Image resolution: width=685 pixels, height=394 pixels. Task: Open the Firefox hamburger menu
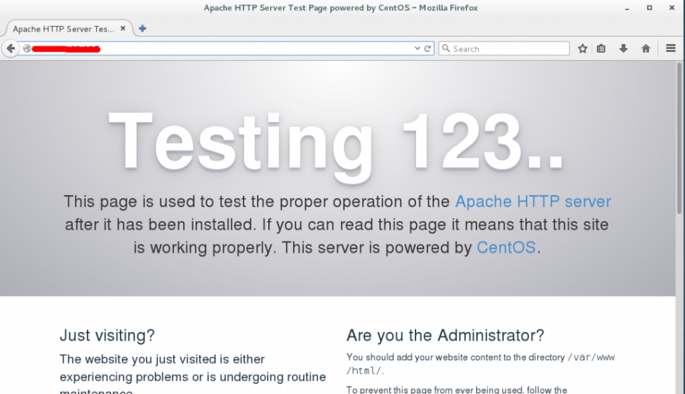(671, 49)
